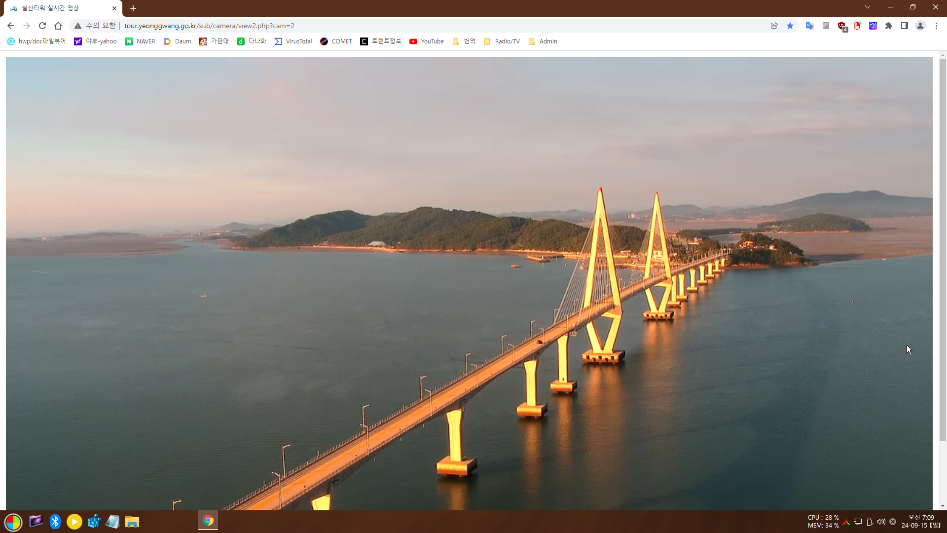Toggle the blue bookmark star
This screenshot has width=947, height=533.
coord(790,26)
